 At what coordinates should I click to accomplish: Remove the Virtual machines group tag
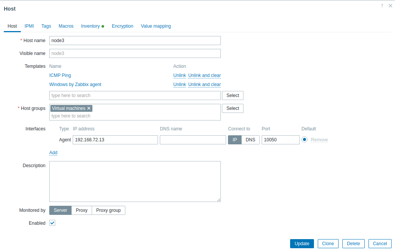click(89, 108)
